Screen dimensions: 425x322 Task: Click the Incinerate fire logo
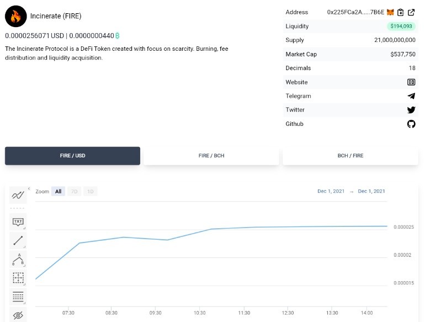[x=15, y=16]
